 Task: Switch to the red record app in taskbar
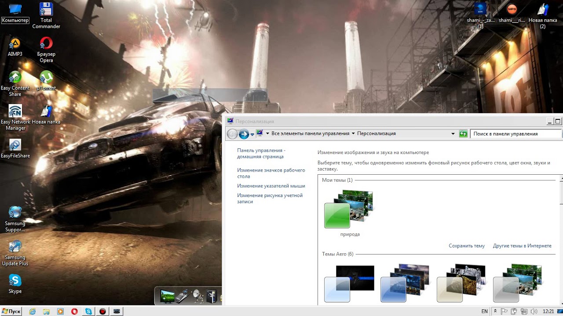click(x=102, y=311)
